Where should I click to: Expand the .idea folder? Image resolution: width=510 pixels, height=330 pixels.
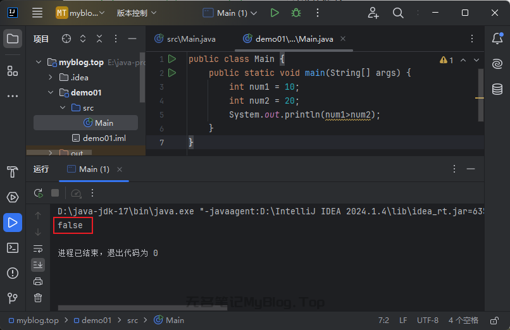[x=51, y=77]
